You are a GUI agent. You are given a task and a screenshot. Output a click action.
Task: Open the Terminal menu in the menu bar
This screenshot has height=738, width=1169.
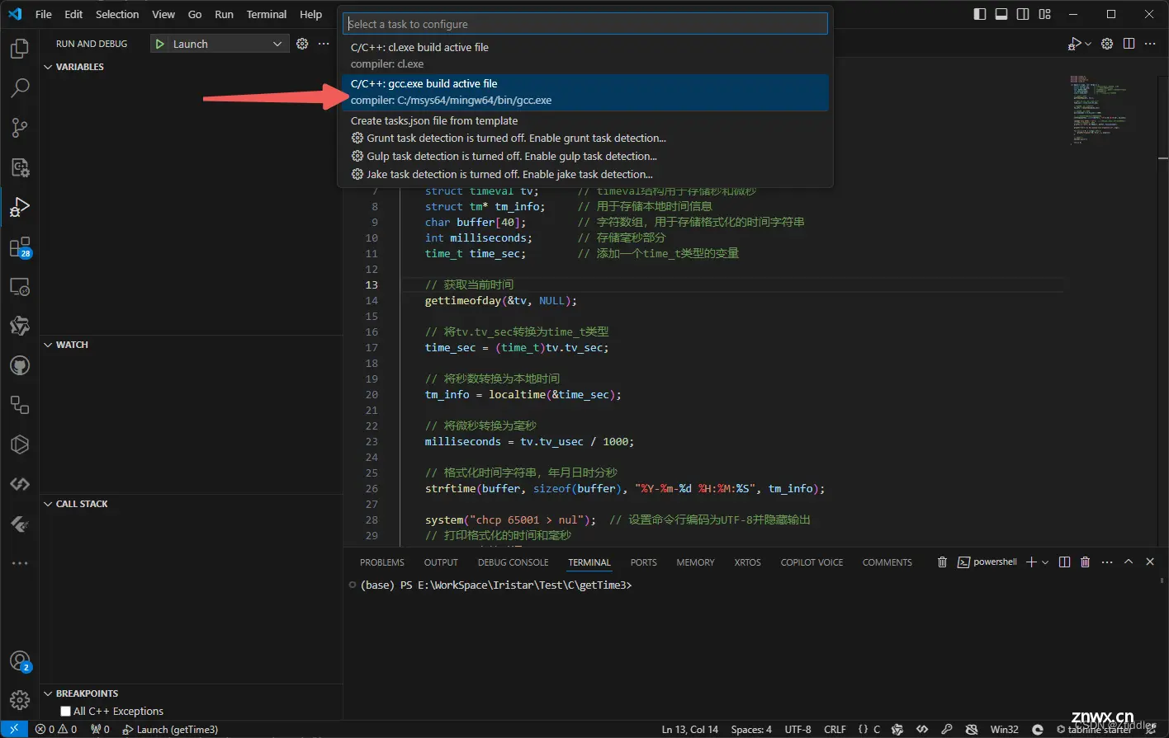(x=267, y=14)
